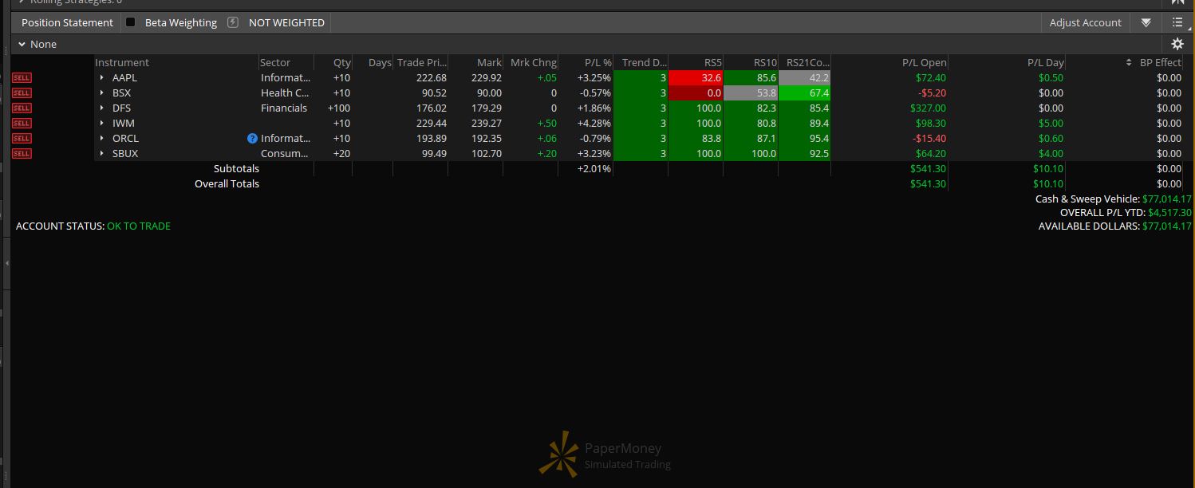This screenshot has height=488, width=1195.
Task: Open the dropdown arrow after Adjust Account
Action: [x=1146, y=23]
